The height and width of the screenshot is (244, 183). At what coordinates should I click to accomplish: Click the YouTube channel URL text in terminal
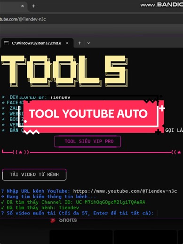(125, 191)
